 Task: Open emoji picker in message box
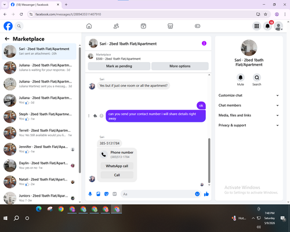197,194
